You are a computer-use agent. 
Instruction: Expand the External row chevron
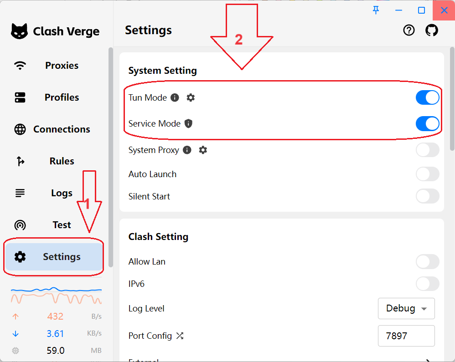428,360
